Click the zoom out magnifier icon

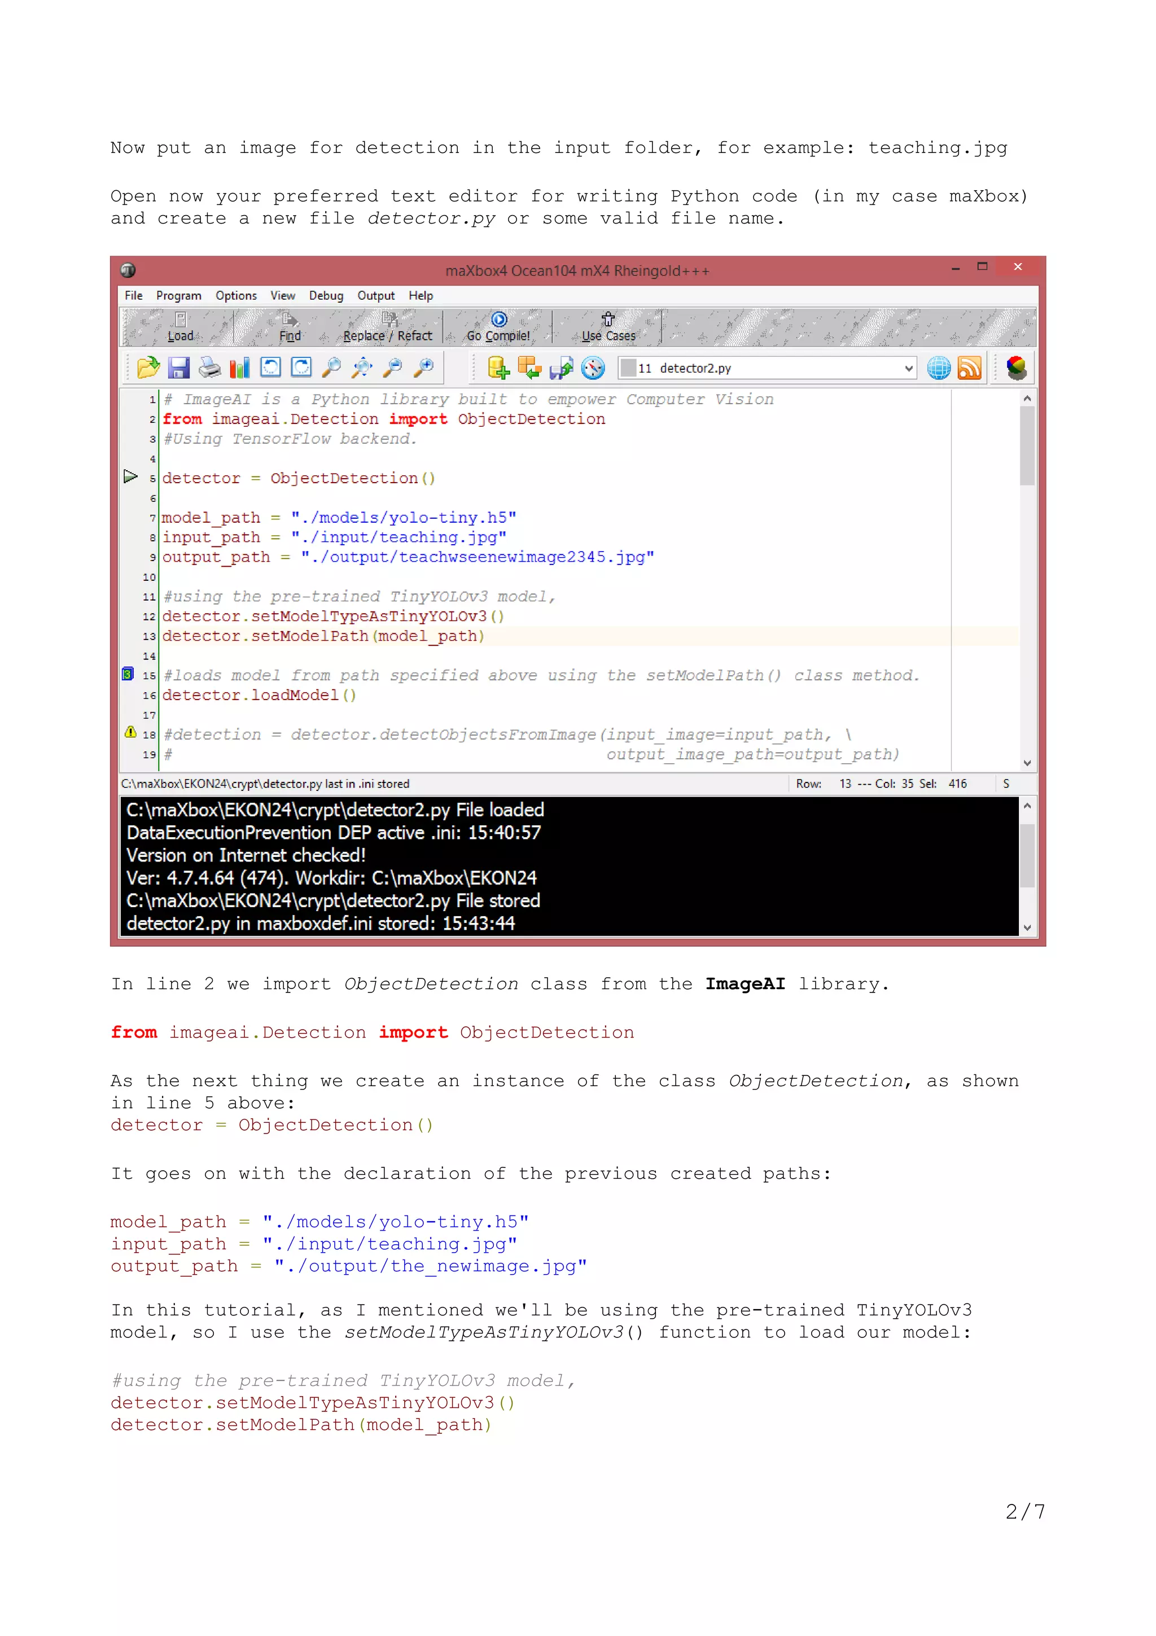(x=393, y=368)
